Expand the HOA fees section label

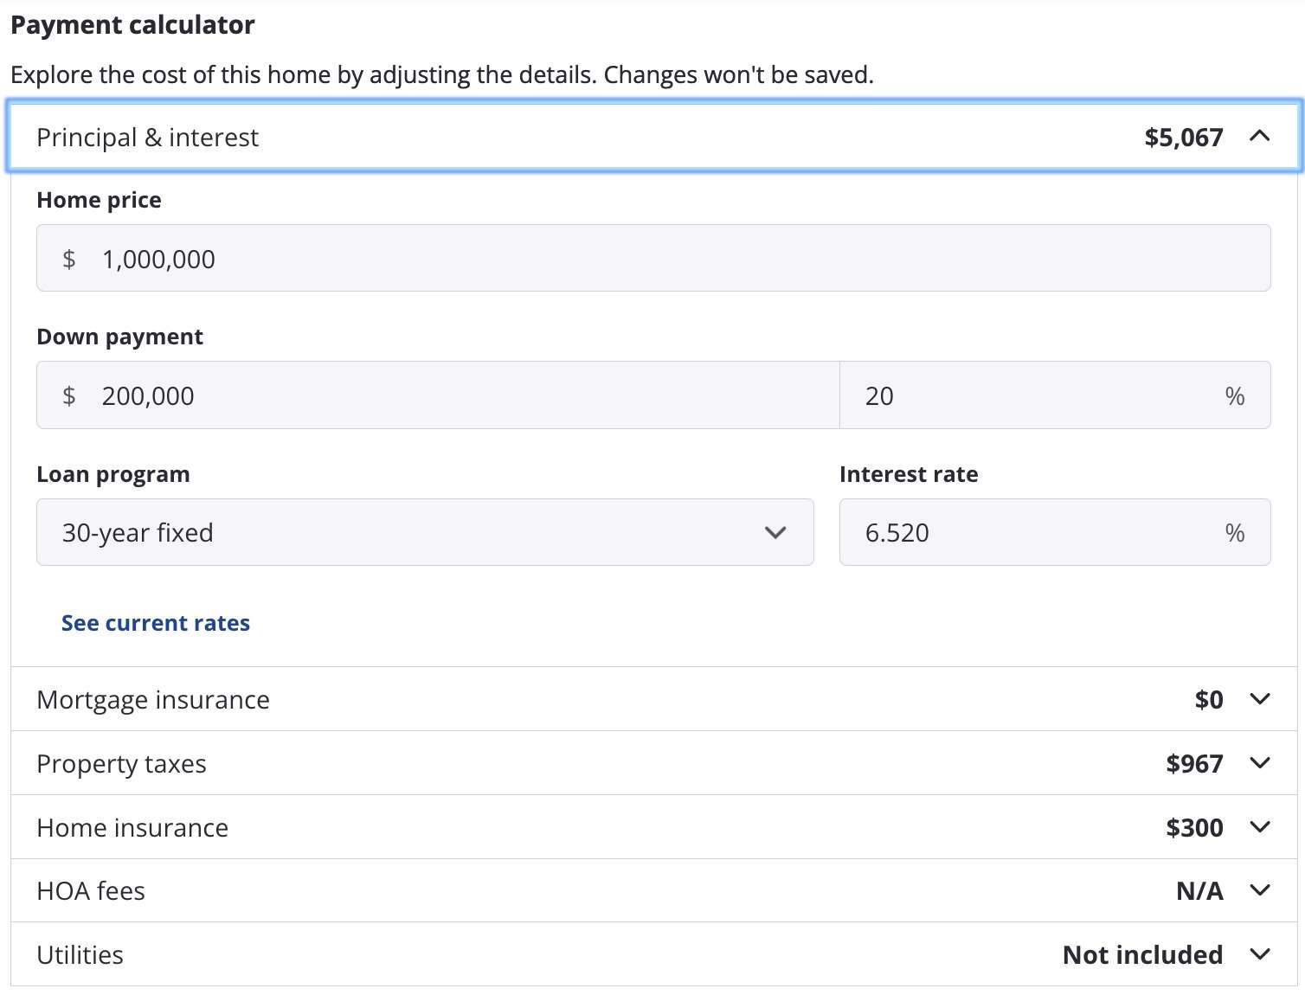91,890
